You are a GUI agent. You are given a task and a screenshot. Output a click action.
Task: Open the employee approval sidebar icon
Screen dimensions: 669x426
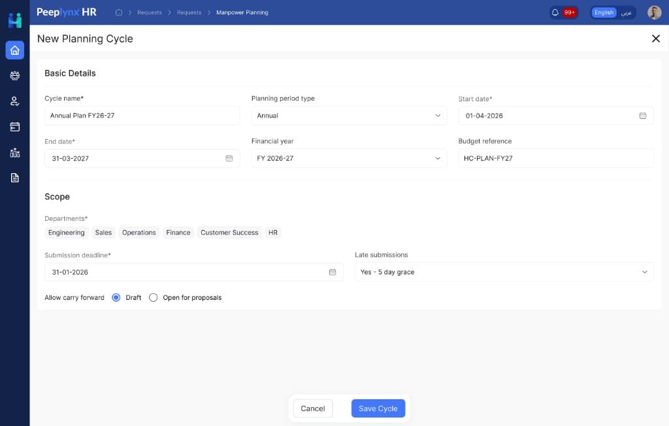[15, 101]
